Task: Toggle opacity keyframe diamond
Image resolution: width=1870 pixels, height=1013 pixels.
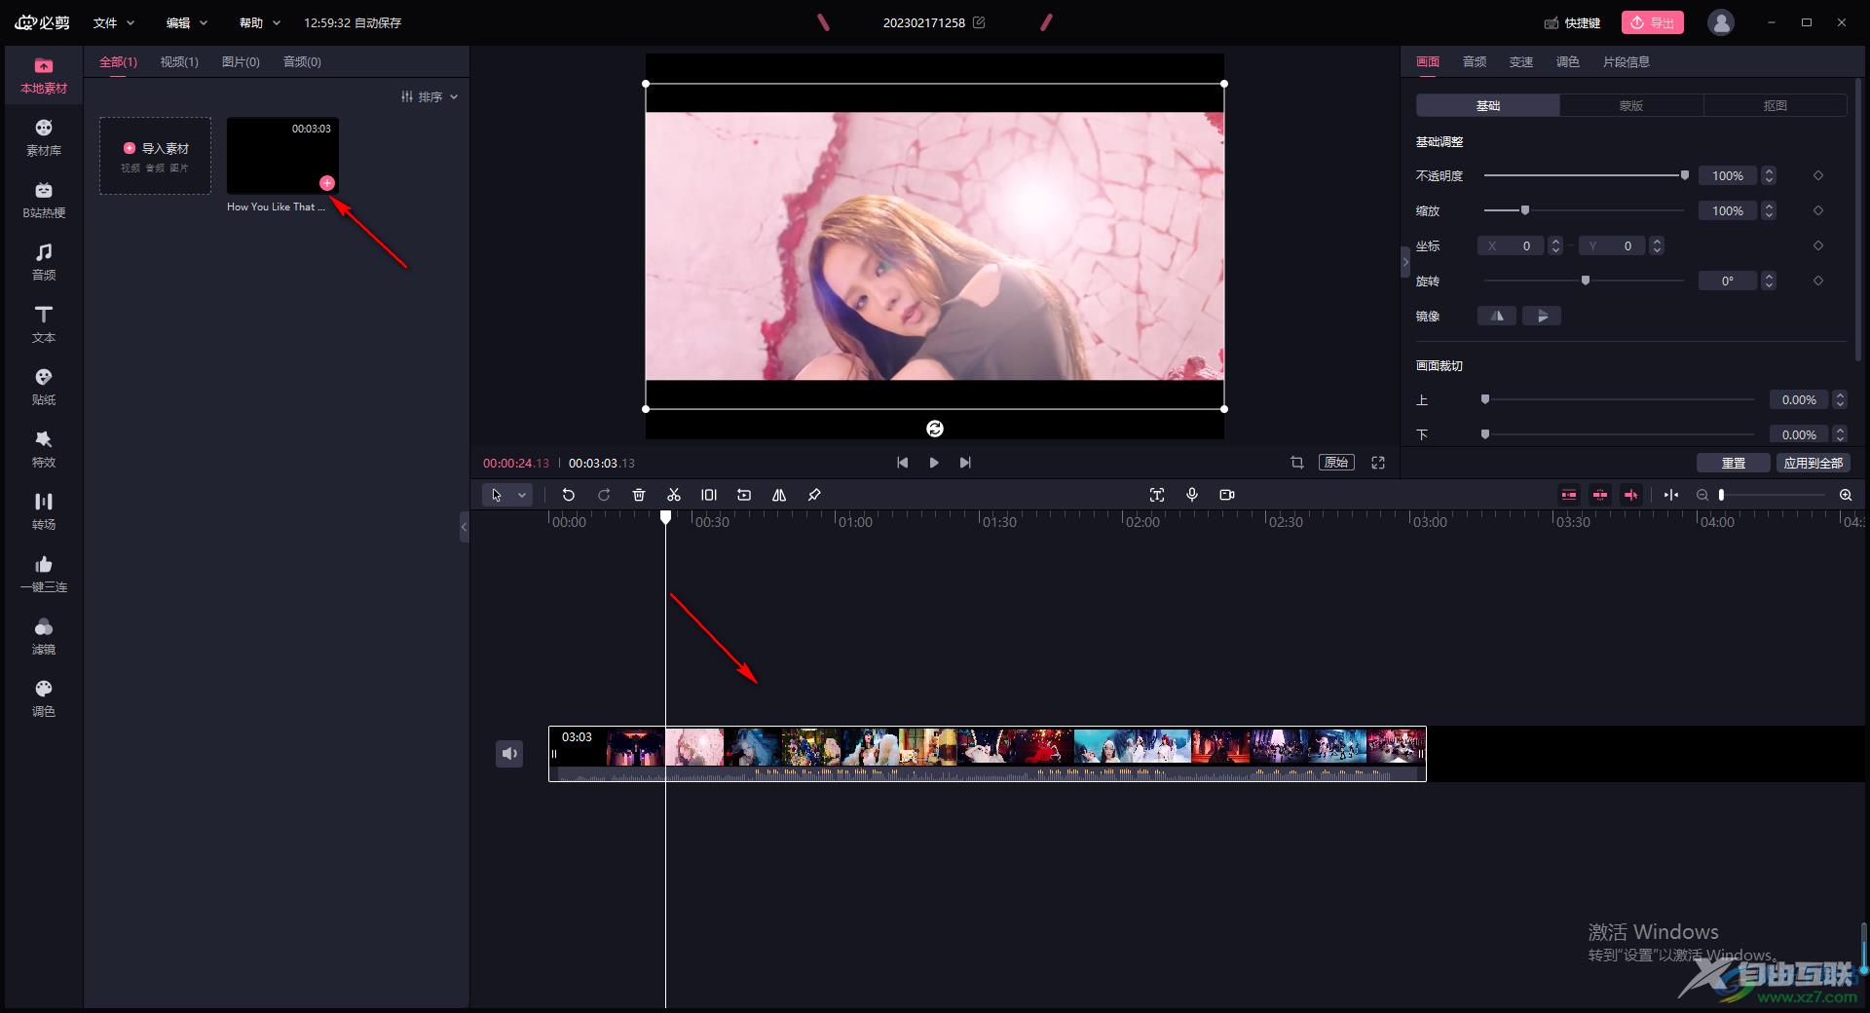Action: click(1818, 175)
